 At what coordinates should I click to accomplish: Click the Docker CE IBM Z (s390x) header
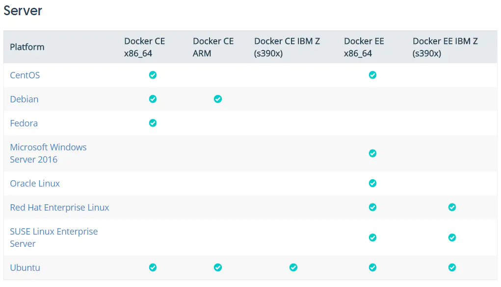pyautogui.click(x=287, y=47)
